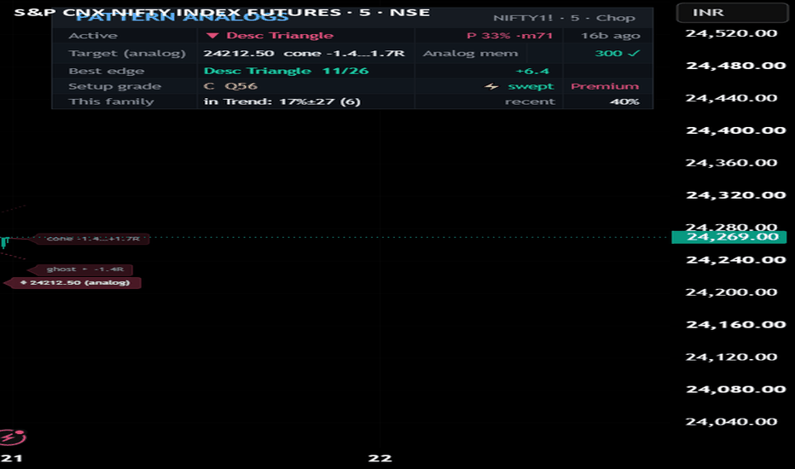Image resolution: width=795 pixels, height=469 pixels.
Task: Click the green 24,269.00 current price tag
Action: click(x=729, y=237)
